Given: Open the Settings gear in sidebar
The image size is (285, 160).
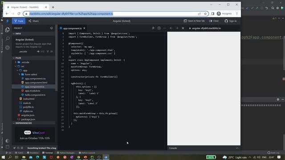Looking at the screenshot, I should (8, 48).
